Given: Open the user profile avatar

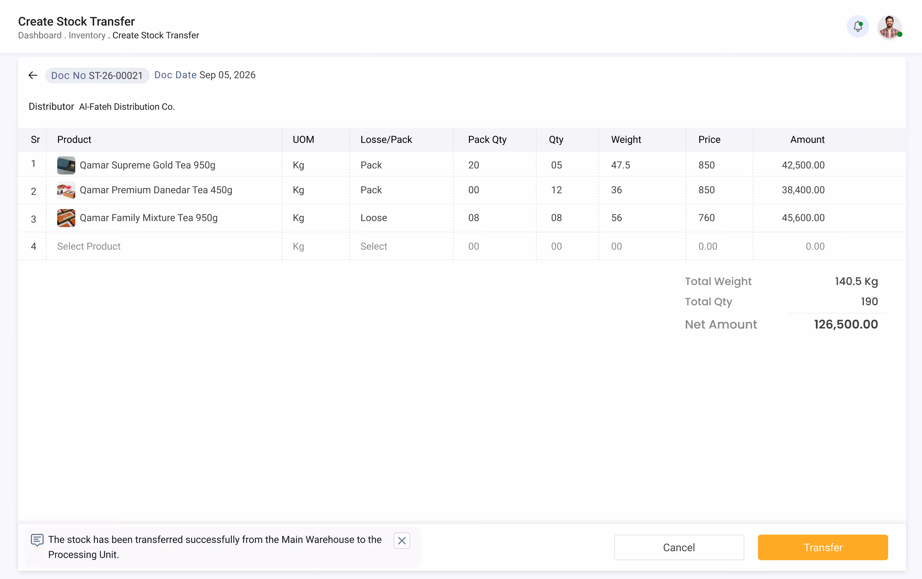Looking at the screenshot, I should [890, 26].
